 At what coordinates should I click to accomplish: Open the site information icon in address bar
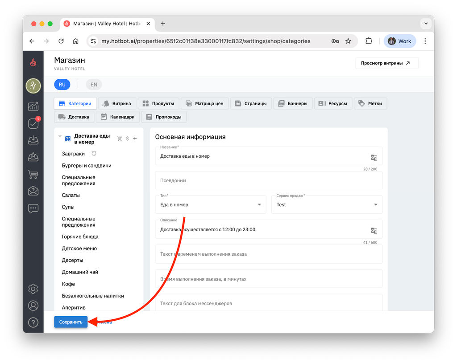coord(93,41)
